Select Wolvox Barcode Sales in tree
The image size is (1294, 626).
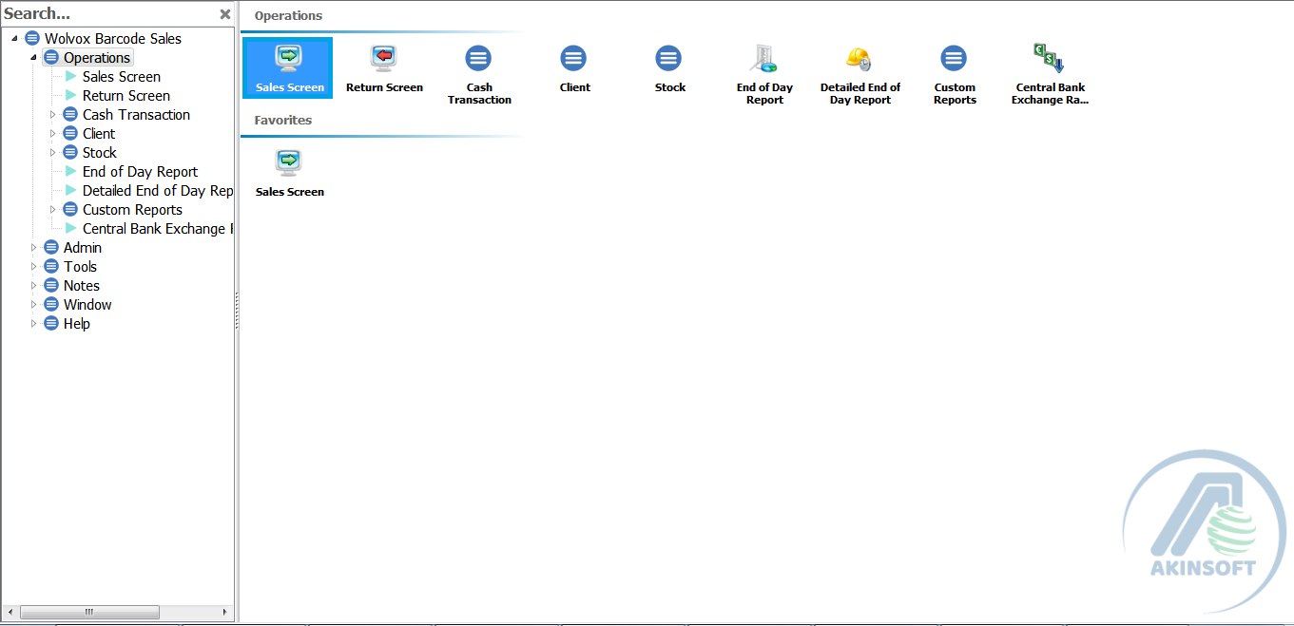click(x=113, y=39)
